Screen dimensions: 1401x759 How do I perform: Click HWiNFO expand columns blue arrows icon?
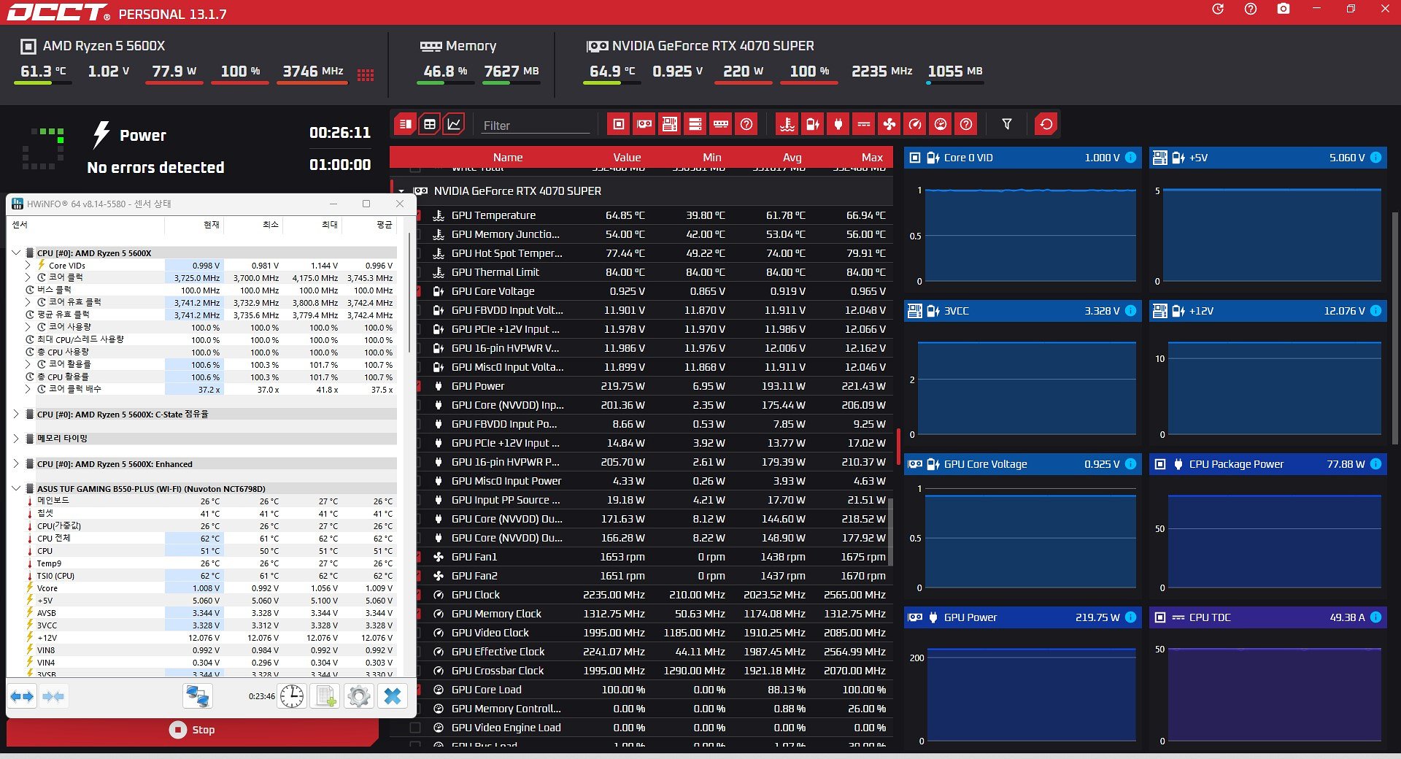coord(22,696)
